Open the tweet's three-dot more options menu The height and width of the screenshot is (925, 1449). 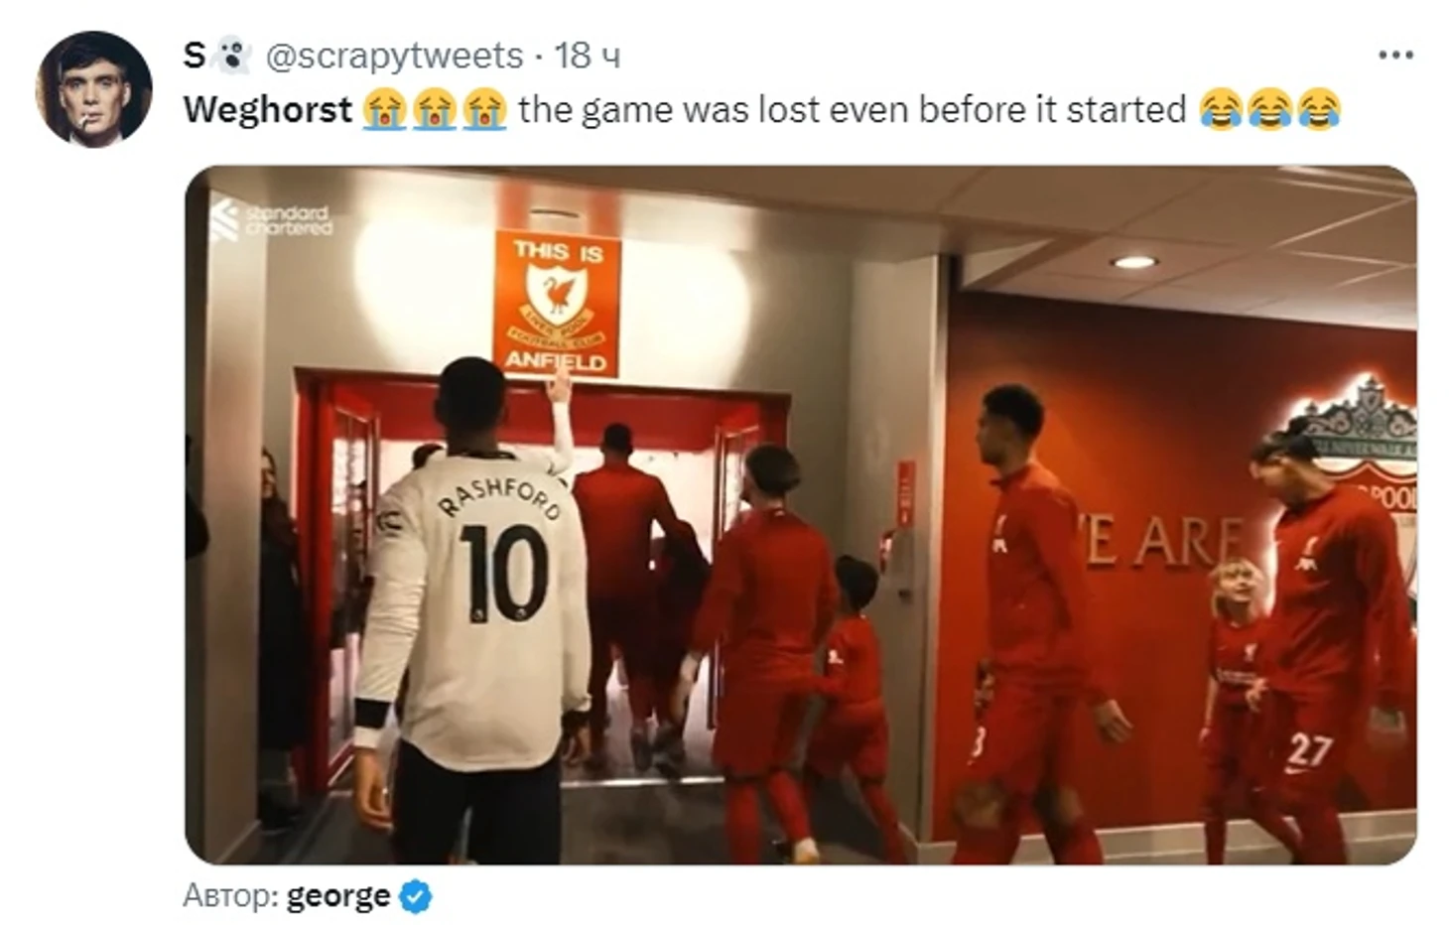coord(1395,56)
